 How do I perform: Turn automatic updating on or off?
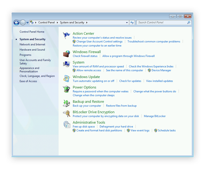[93, 81]
